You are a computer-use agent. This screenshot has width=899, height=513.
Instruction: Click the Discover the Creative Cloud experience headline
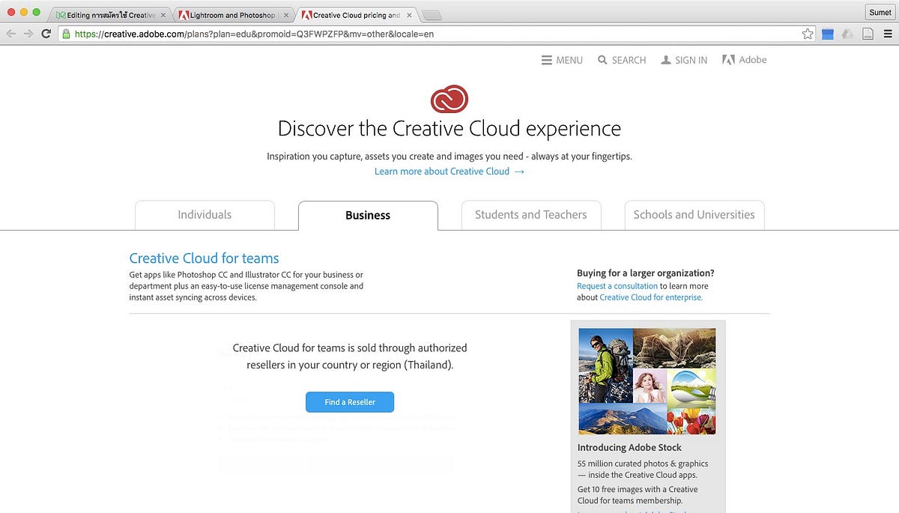pos(449,129)
